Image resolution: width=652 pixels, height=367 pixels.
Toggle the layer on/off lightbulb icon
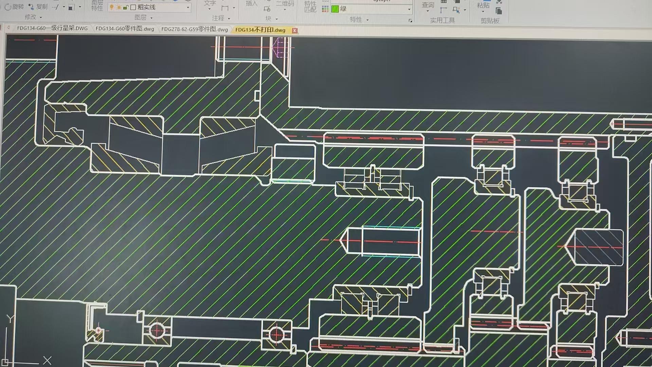(x=112, y=7)
